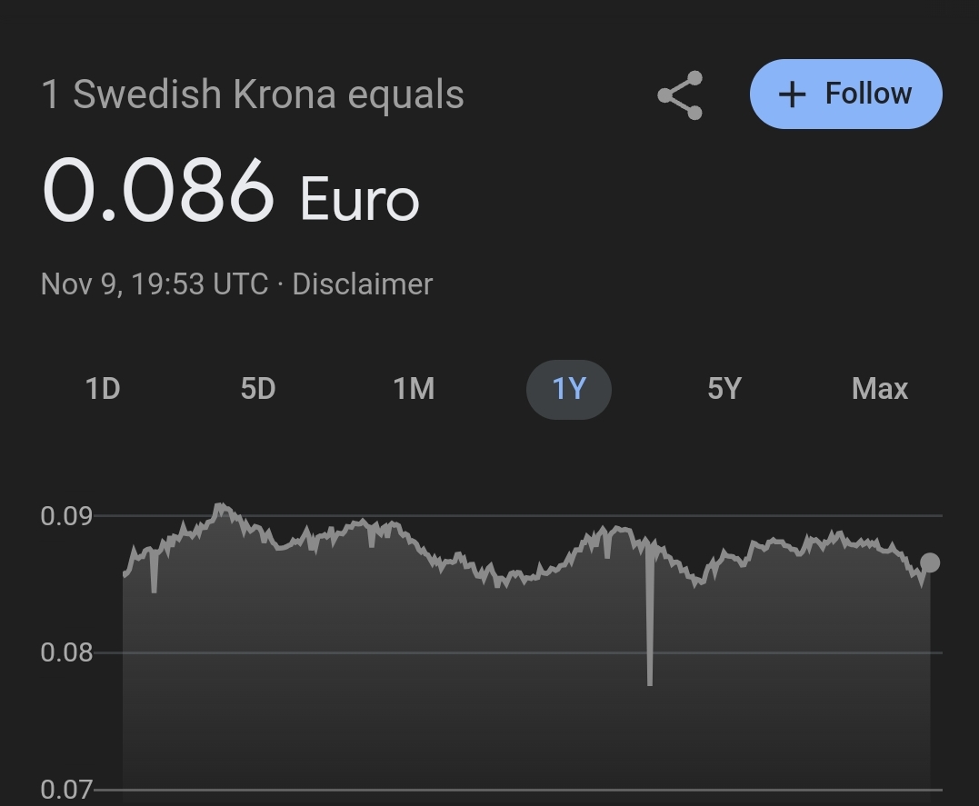Click the plus icon inside Follow
Viewport: 979px width, 806px height.
pos(793,95)
